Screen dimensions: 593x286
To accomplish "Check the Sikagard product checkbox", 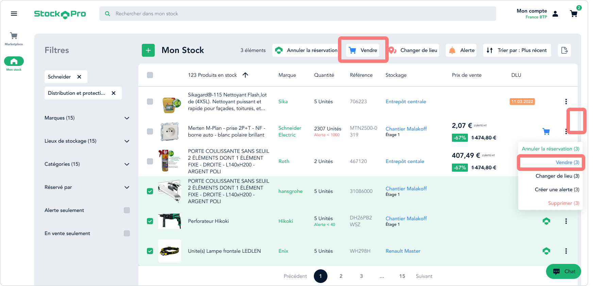I will pyautogui.click(x=150, y=102).
